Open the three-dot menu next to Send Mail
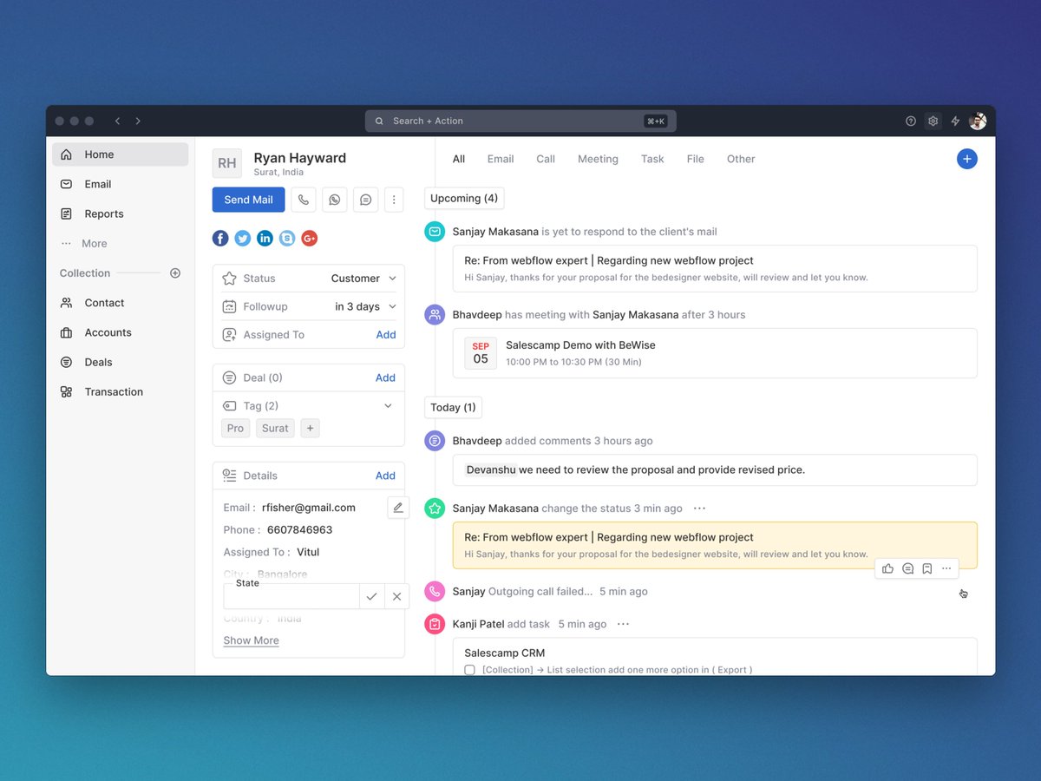The image size is (1041, 781). pyautogui.click(x=394, y=200)
